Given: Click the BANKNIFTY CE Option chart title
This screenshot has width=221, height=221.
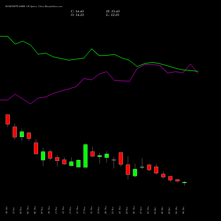Looking at the screenshot, I should (34, 7).
